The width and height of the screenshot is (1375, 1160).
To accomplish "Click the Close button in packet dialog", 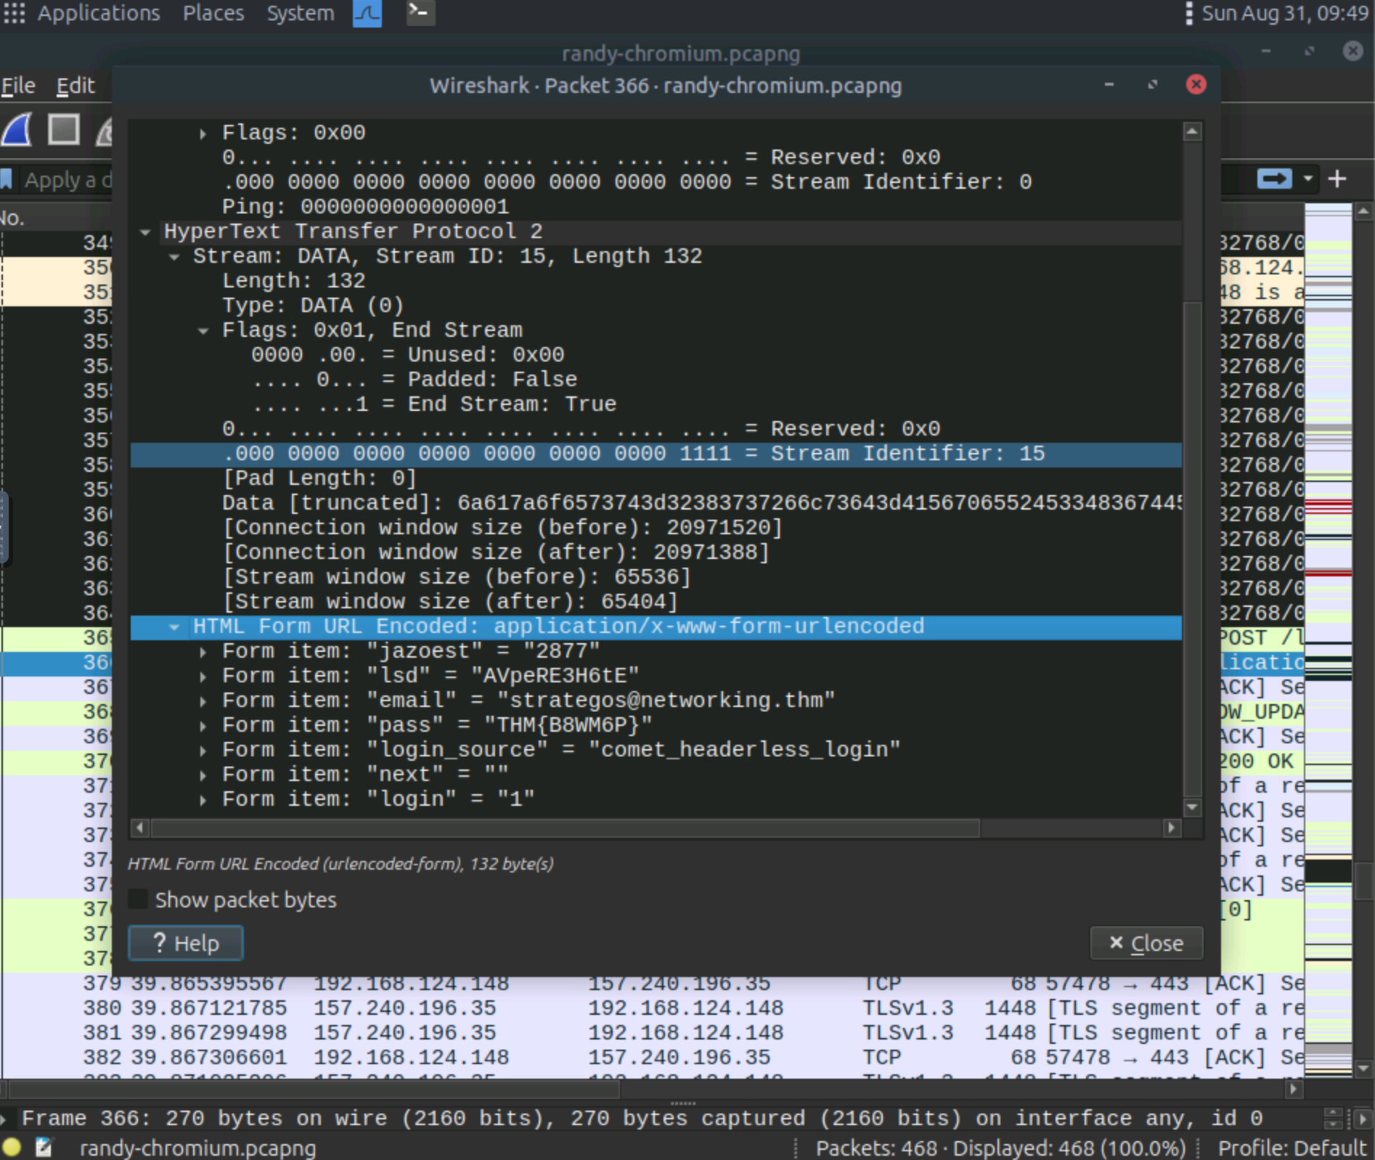I will (x=1146, y=943).
